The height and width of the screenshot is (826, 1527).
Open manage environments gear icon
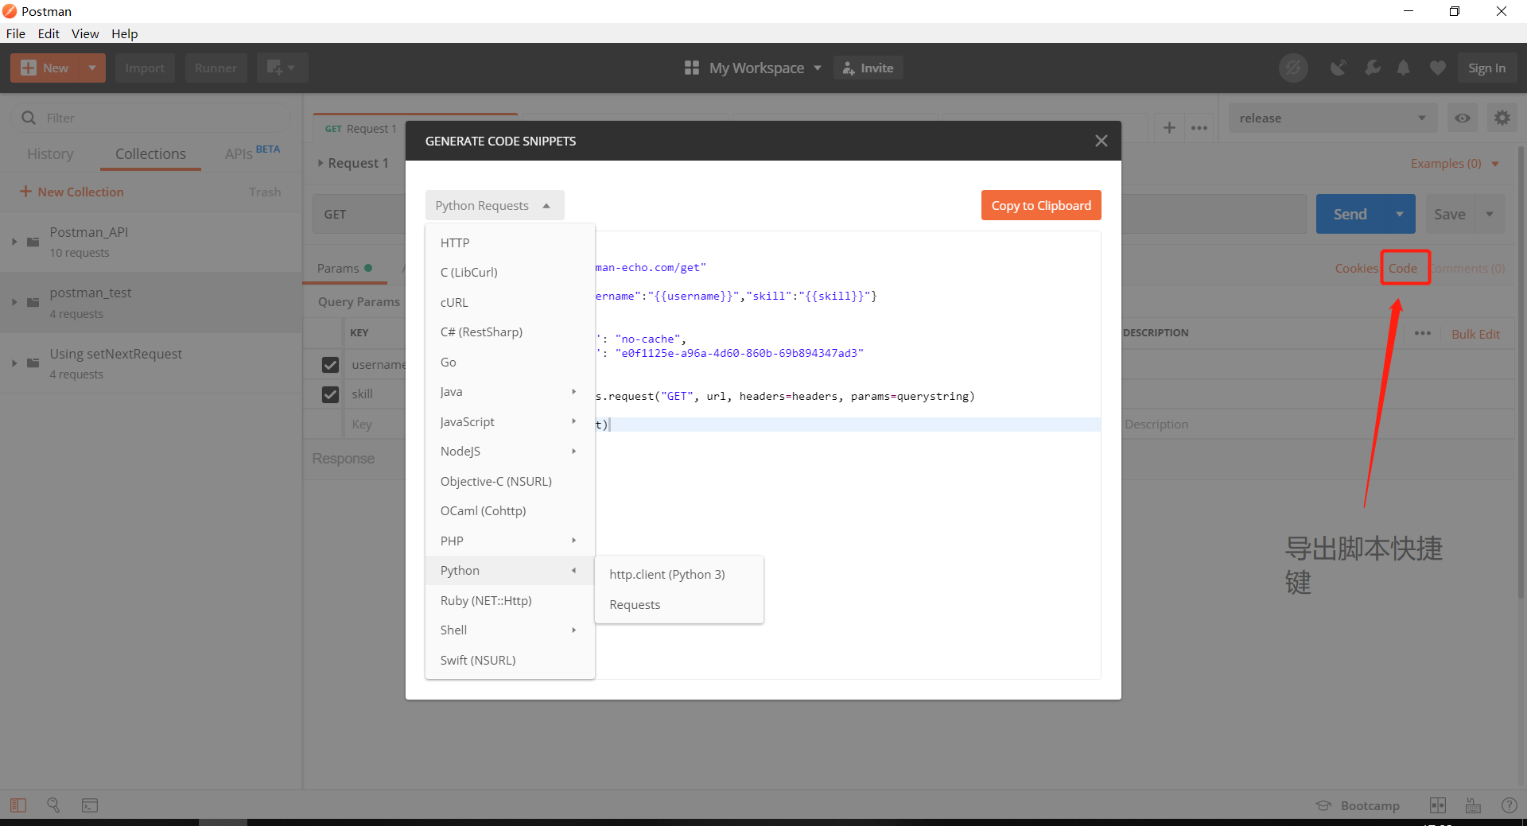pos(1502,118)
